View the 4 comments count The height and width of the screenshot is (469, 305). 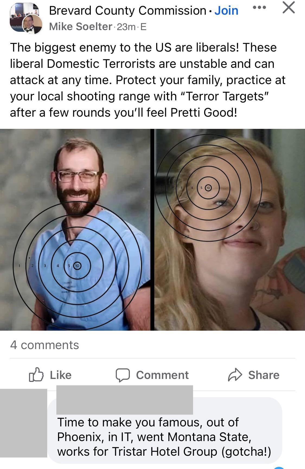(44, 345)
